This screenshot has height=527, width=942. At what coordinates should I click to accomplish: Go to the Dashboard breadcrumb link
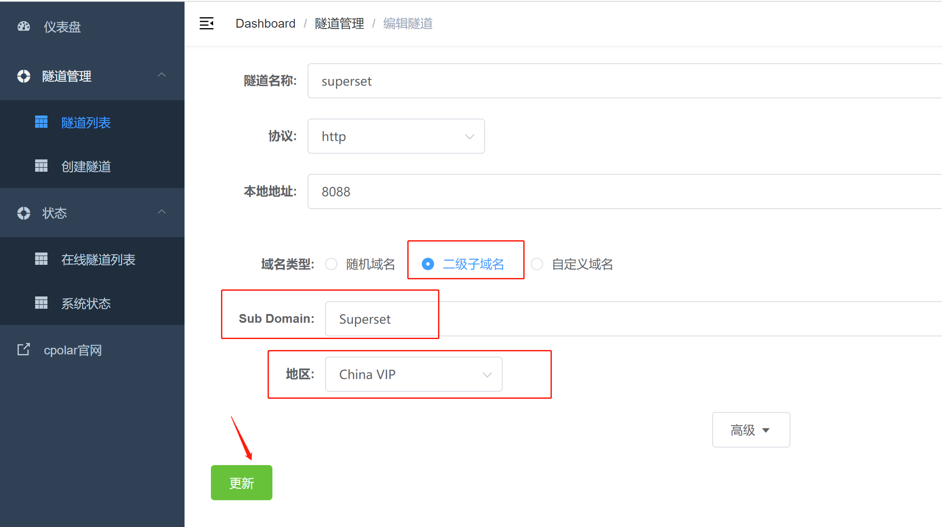(x=265, y=23)
